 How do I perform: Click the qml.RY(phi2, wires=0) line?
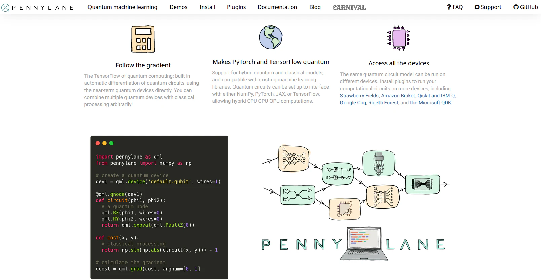tap(132, 219)
